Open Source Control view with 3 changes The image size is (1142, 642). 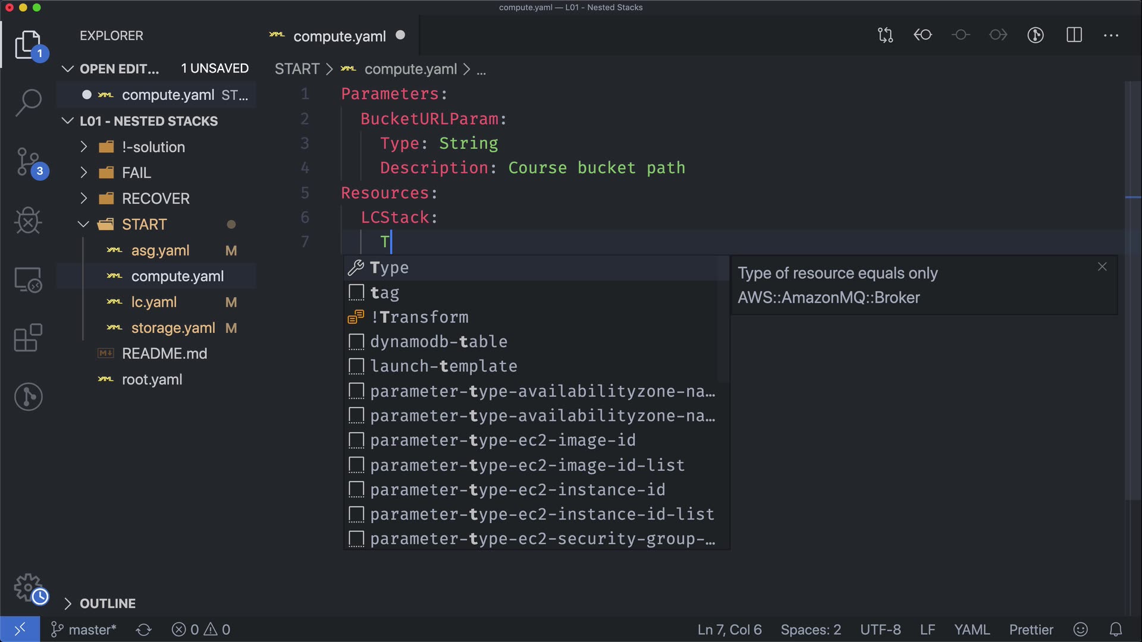coord(28,162)
